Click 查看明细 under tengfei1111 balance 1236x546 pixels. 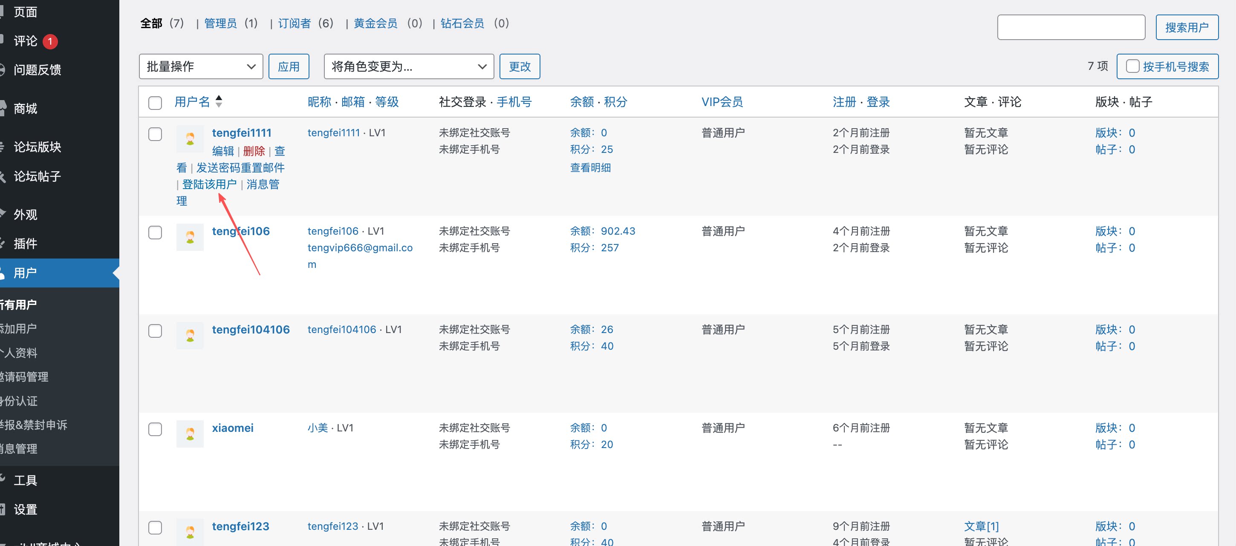pos(590,168)
